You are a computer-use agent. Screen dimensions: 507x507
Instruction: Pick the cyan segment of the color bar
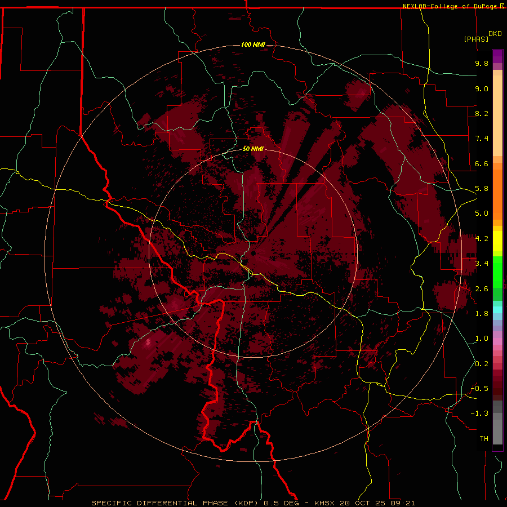[497, 310]
